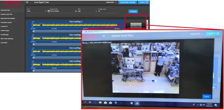Click LOGOUT in the Operator Cycle Time window

pyautogui.click(x=213, y=33)
